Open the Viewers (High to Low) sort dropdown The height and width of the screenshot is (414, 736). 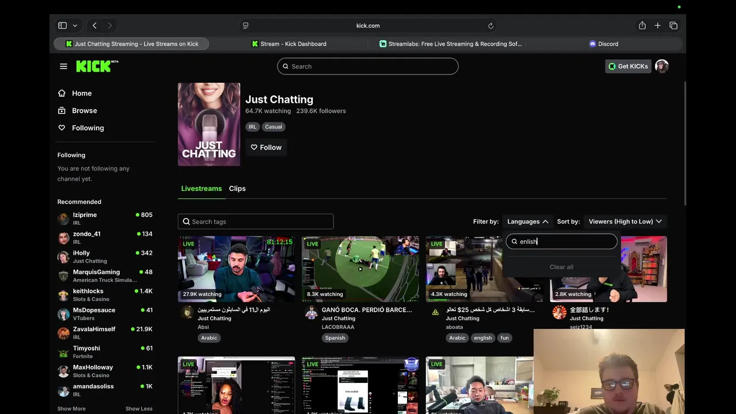pos(625,221)
